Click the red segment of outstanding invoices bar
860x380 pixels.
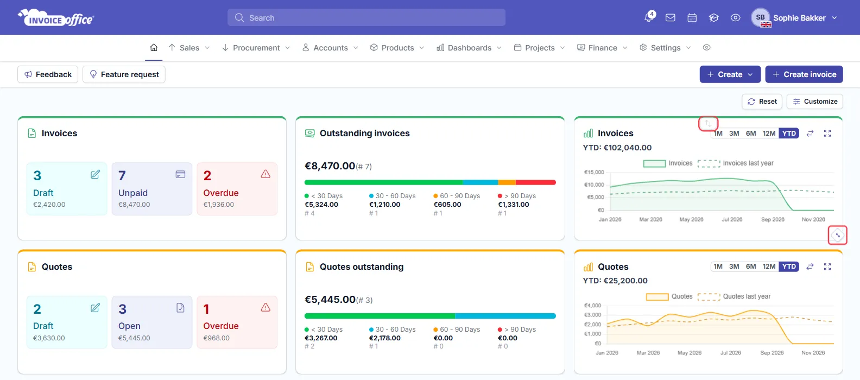click(x=536, y=182)
